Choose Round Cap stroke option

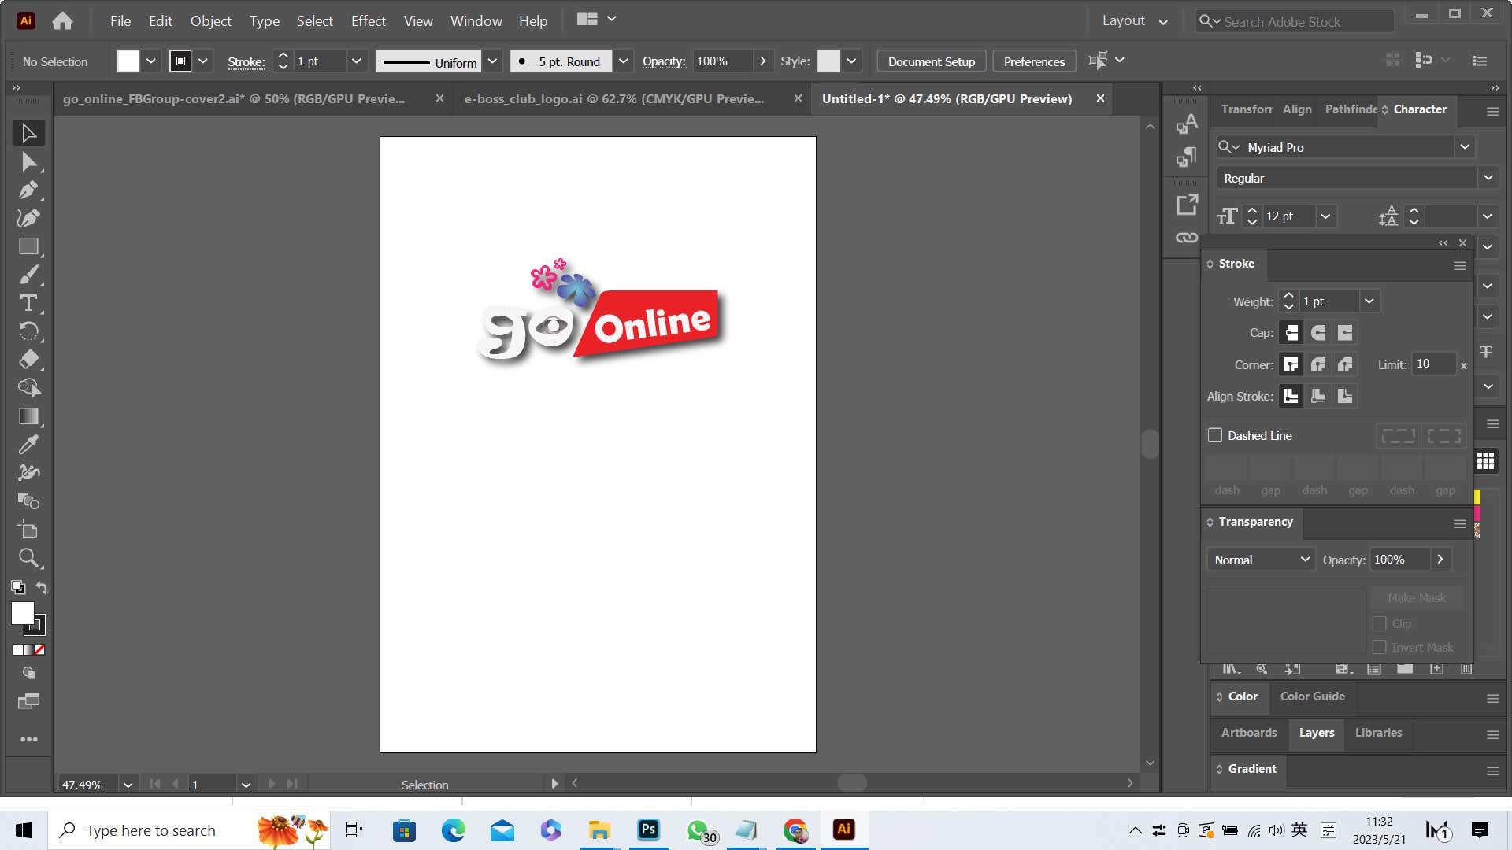tap(1318, 333)
